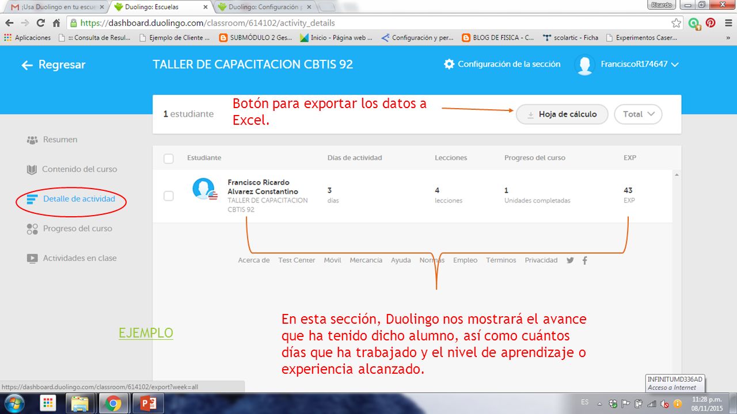Open Experimentos Caser bookmark
737x414 pixels.
point(641,37)
